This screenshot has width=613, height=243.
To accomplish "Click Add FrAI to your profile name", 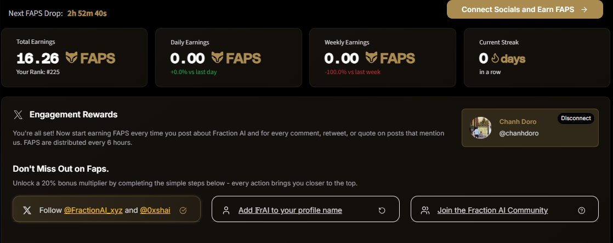I will click(290, 211).
